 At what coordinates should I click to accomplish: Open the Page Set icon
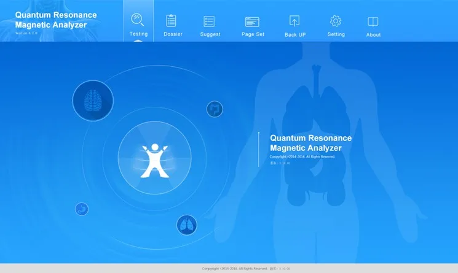click(x=252, y=22)
